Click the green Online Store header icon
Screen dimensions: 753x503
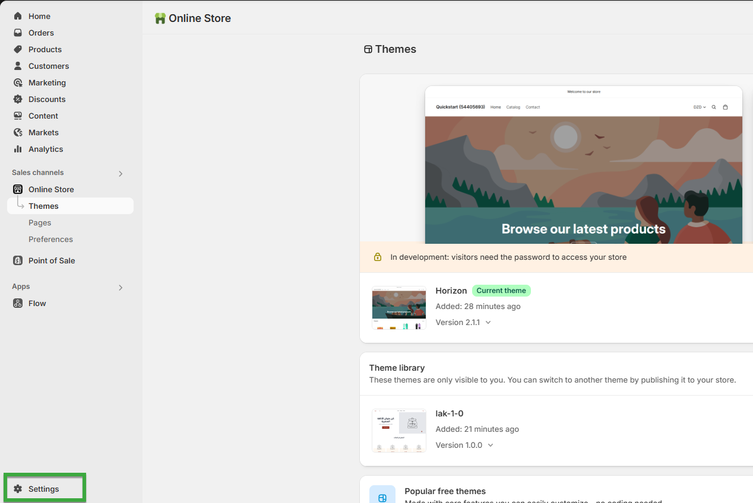160,18
